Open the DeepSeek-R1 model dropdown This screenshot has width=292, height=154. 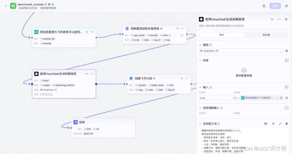(241, 51)
